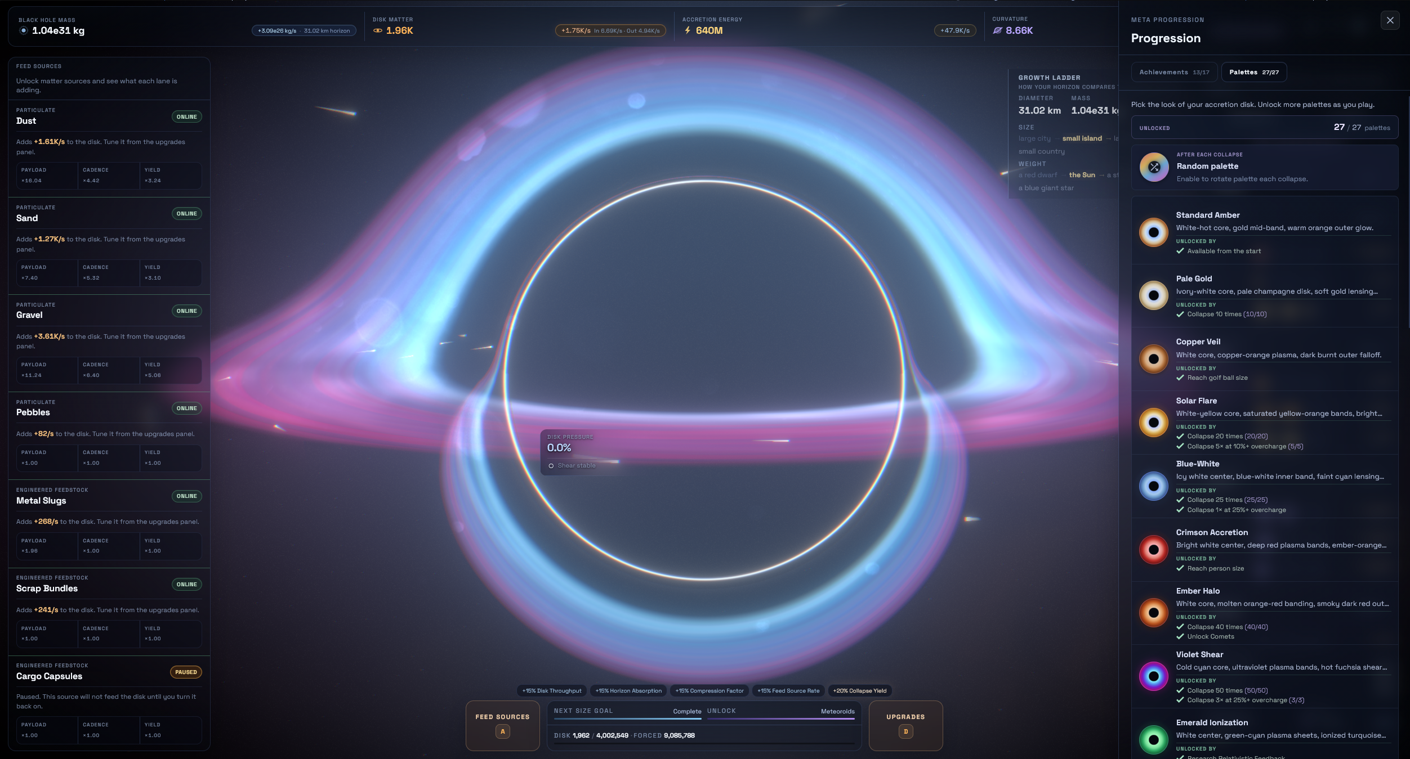Click the Collapse 50 times (50/50) checkmark
Screen dimensions: 1410x759
pyautogui.click(x=1180, y=691)
